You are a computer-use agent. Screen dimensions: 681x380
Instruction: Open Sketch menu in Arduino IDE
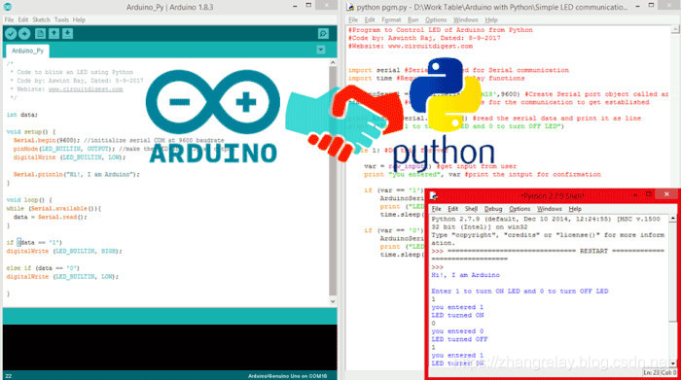coord(41,20)
